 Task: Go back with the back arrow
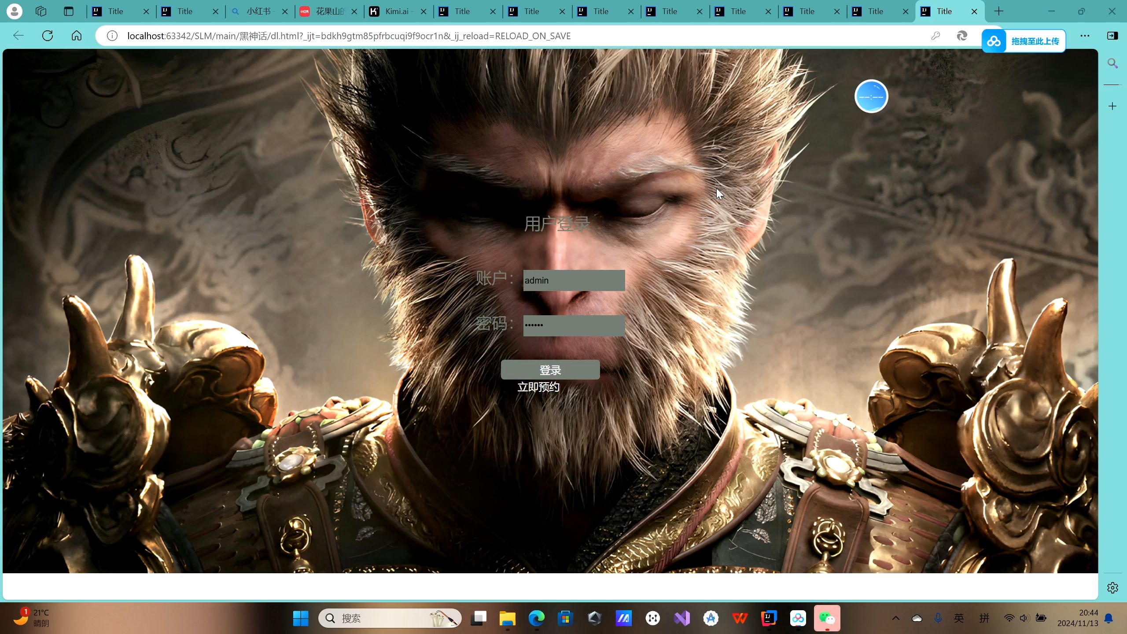[x=18, y=36]
